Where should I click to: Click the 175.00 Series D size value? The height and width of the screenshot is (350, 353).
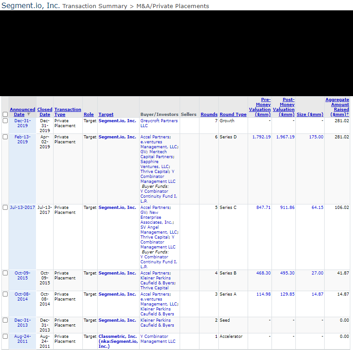pyautogui.click(x=316, y=137)
